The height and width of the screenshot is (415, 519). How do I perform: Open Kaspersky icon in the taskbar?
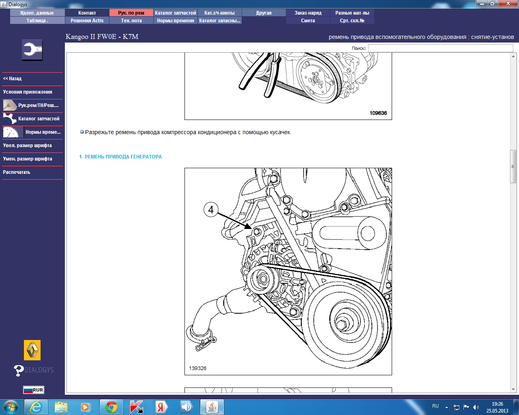137,407
